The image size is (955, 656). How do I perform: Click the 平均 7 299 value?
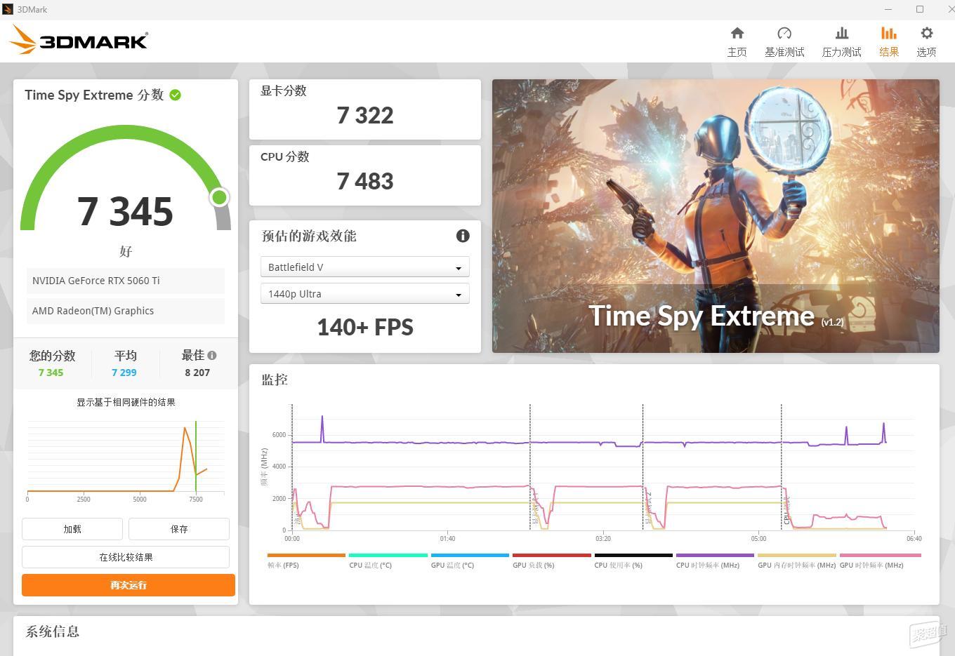click(124, 373)
